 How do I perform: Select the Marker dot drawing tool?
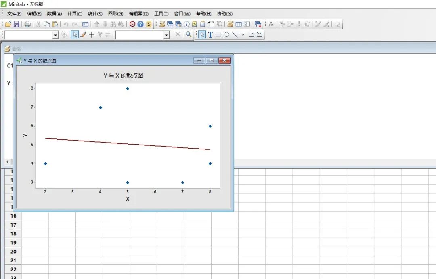(243, 34)
